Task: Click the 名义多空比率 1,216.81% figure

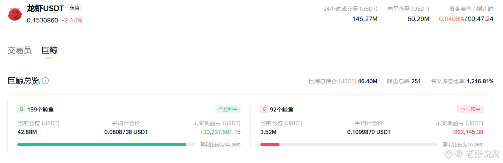Action: tap(480, 81)
